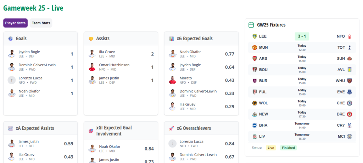Click the Wolves crest in fixtures
The width and height of the screenshot is (363, 163).
pos(254,103)
